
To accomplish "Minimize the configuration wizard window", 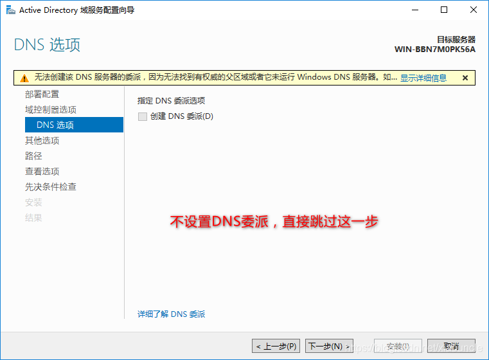I will [x=415, y=10].
